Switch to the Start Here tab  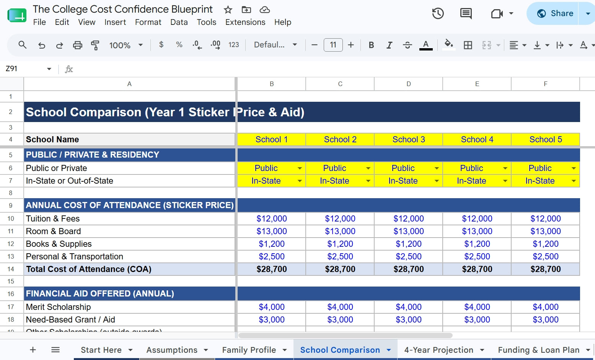[101, 350]
